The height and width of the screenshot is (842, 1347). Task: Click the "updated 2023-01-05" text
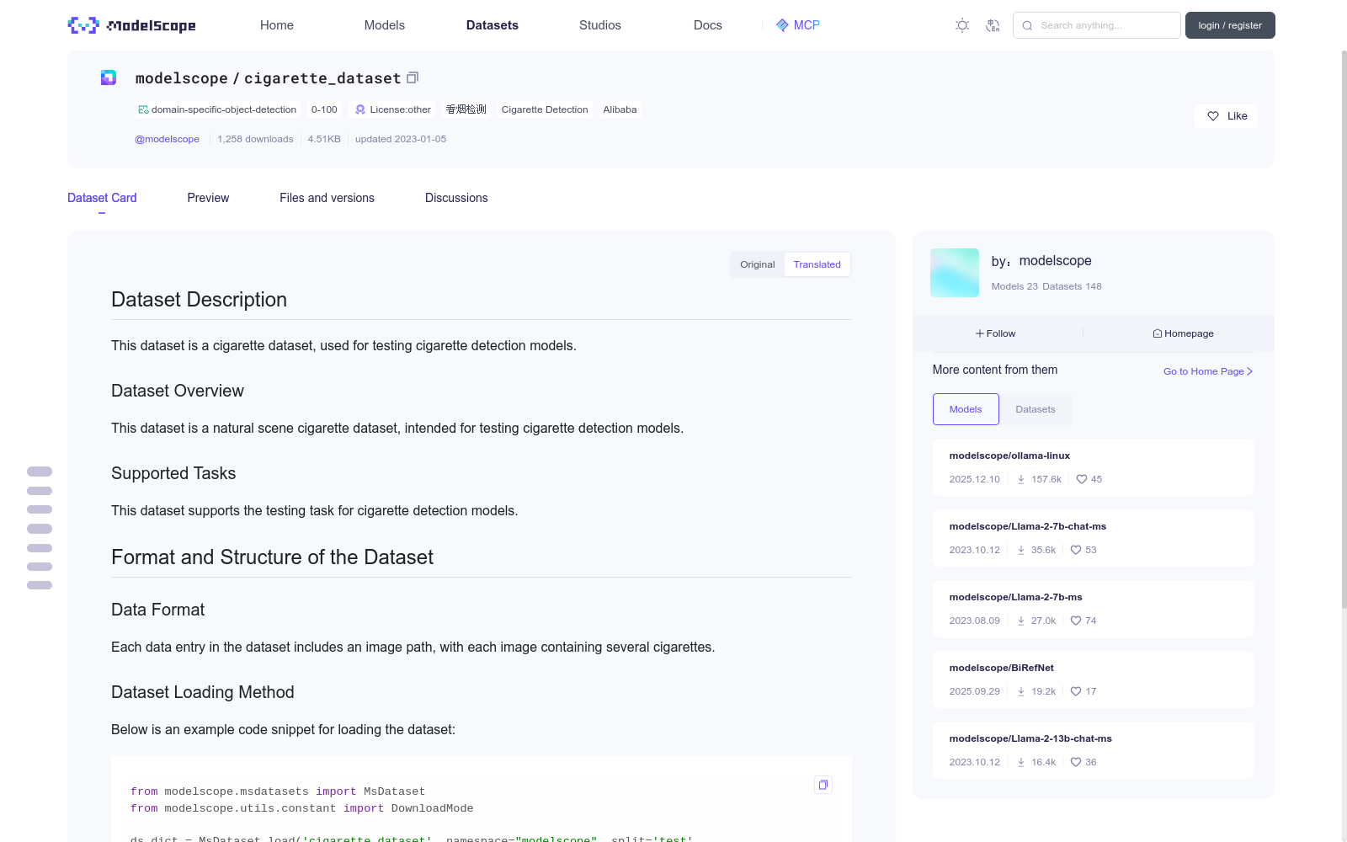pyautogui.click(x=401, y=139)
